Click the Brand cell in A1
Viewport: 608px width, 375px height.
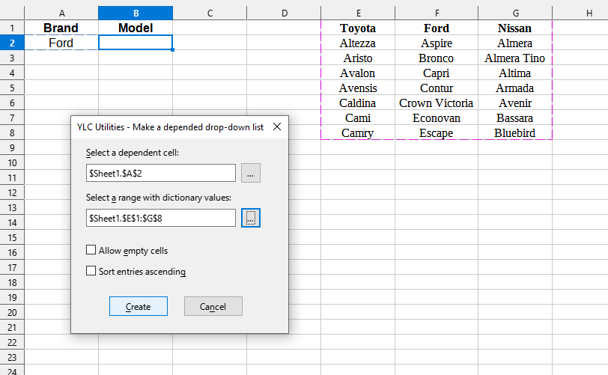[61, 28]
